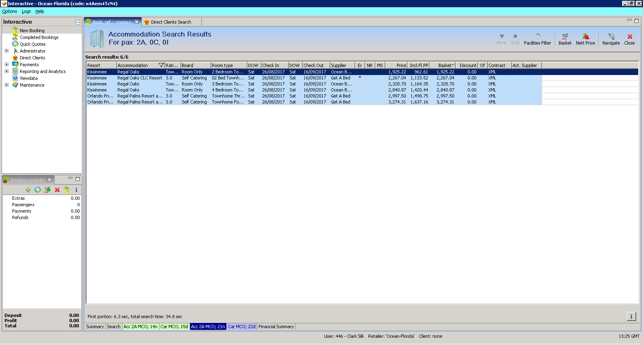
Task: Click the info button at bottom right
Action: click(x=631, y=317)
